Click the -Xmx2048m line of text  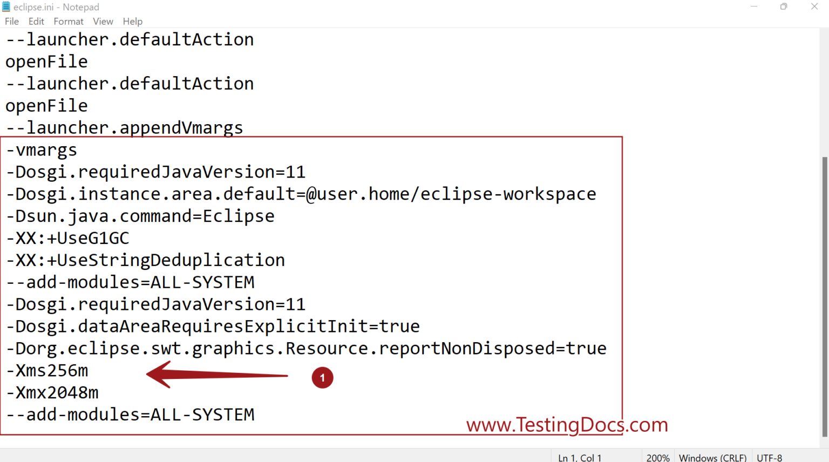pos(52,392)
